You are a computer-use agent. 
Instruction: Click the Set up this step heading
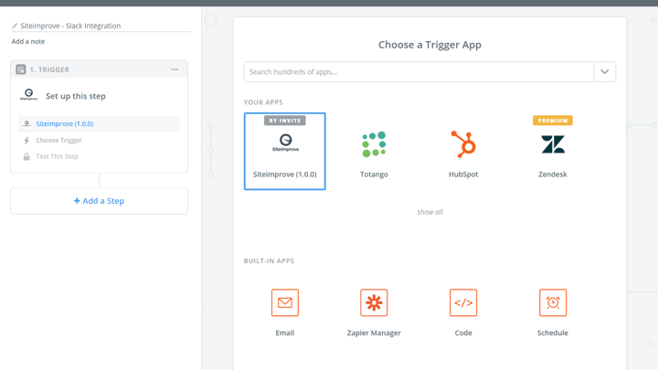tap(76, 96)
